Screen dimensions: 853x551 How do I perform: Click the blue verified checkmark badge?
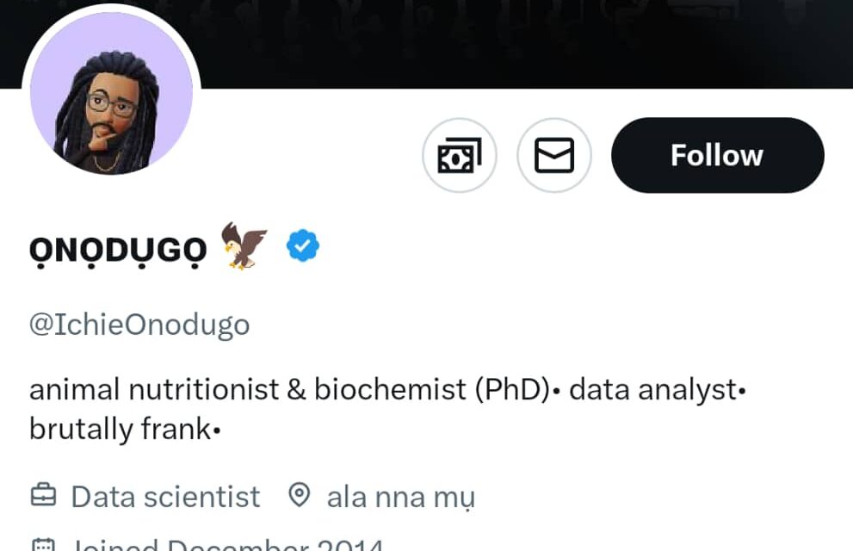click(303, 246)
